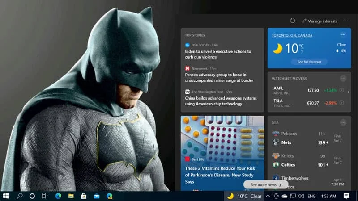358x201 pixels.
Task: Open taskbar Search
Action: (x=20, y=196)
